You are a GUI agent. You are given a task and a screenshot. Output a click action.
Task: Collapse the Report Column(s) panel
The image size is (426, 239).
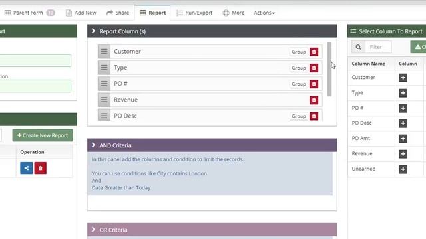click(93, 31)
